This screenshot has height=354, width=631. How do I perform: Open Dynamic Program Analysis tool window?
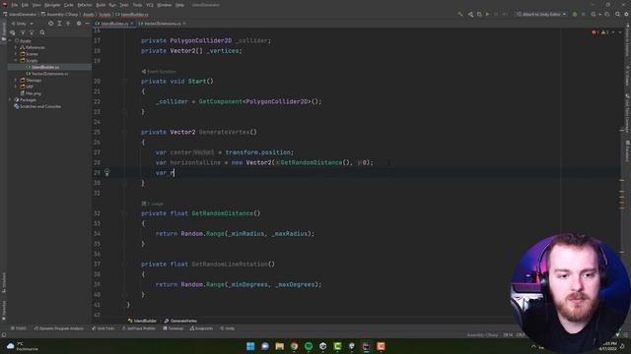point(59,328)
